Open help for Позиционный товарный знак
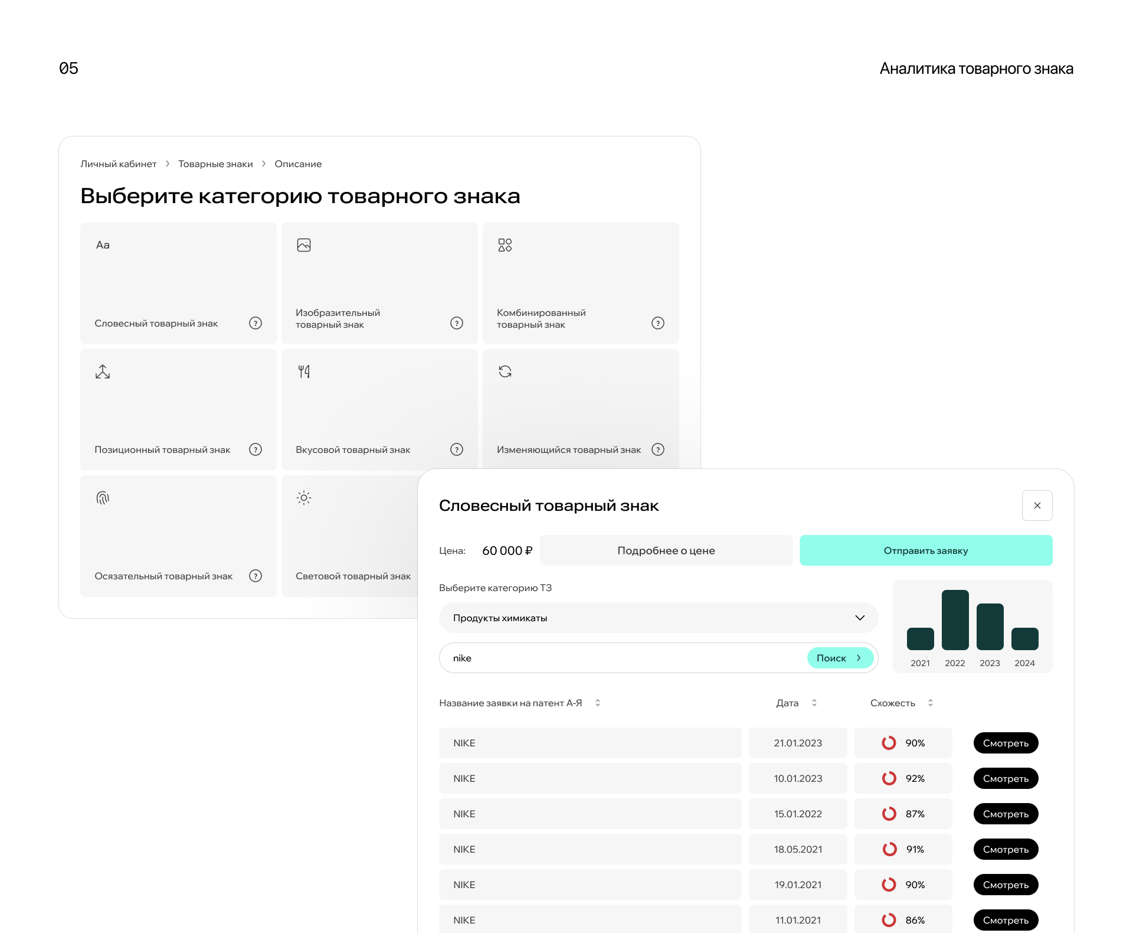 256,449
